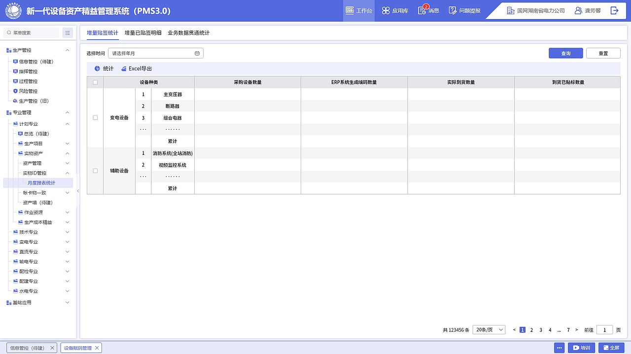631x354 pixels.
Task: Go to page 4 in pagination
Action: tap(550, 330)
